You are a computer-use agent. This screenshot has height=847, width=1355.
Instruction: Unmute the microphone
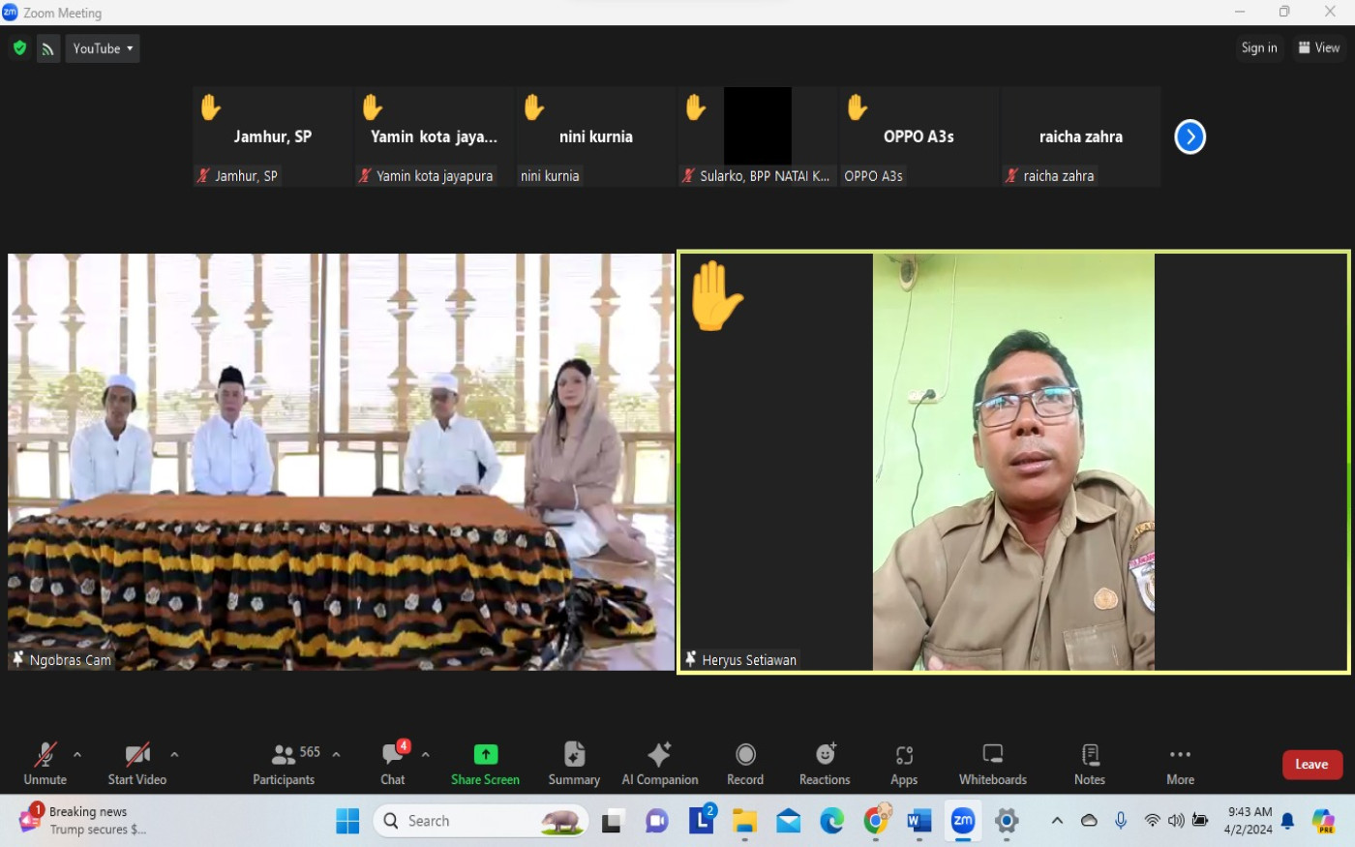[45, 763]
